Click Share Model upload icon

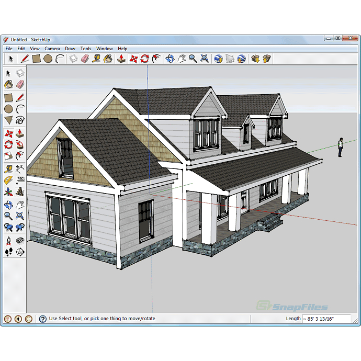pos(267,59)
